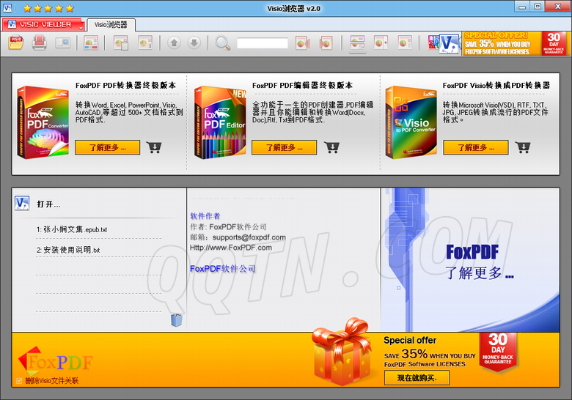This screenshot has width=572, height=400.
Task: Open a Visio file with the folder icon
Action: tap(16, 42)
